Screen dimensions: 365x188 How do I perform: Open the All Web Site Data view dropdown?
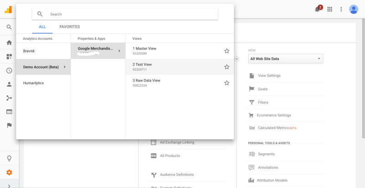[285, 59]
